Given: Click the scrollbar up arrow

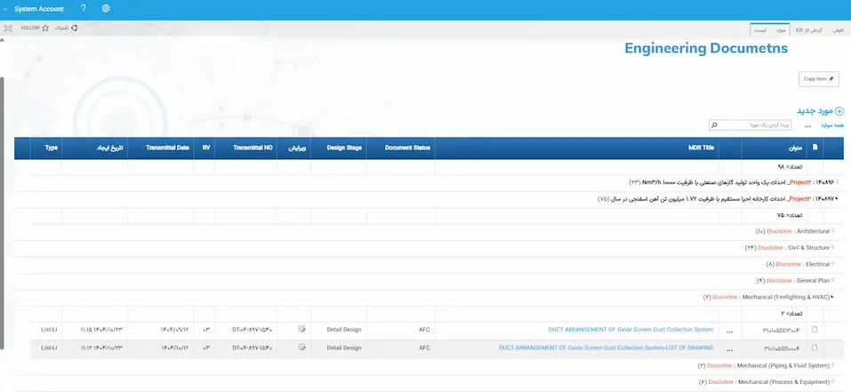Looking at the screenshot, I should pos(2,40).
